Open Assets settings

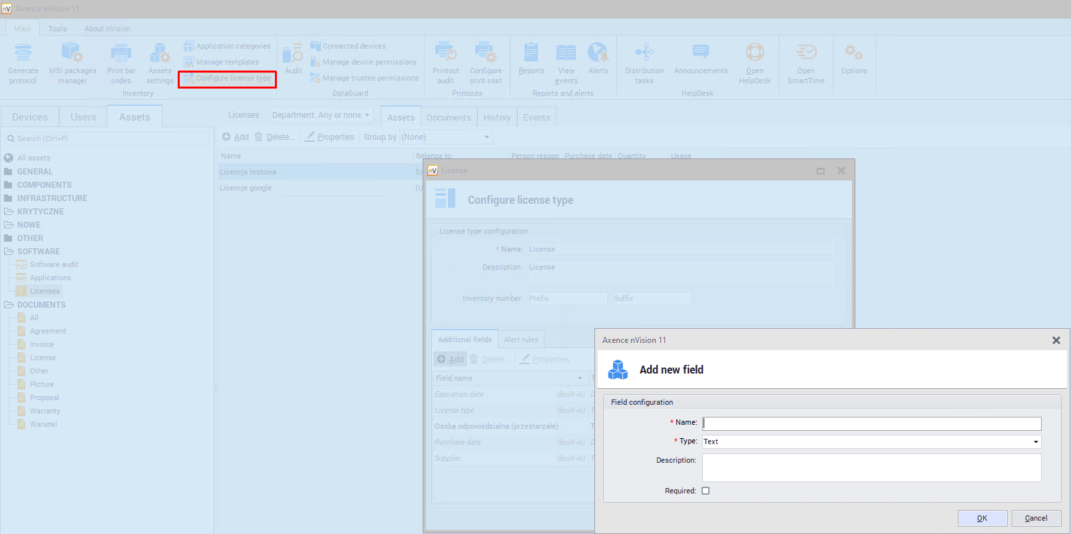click(160, 53)
